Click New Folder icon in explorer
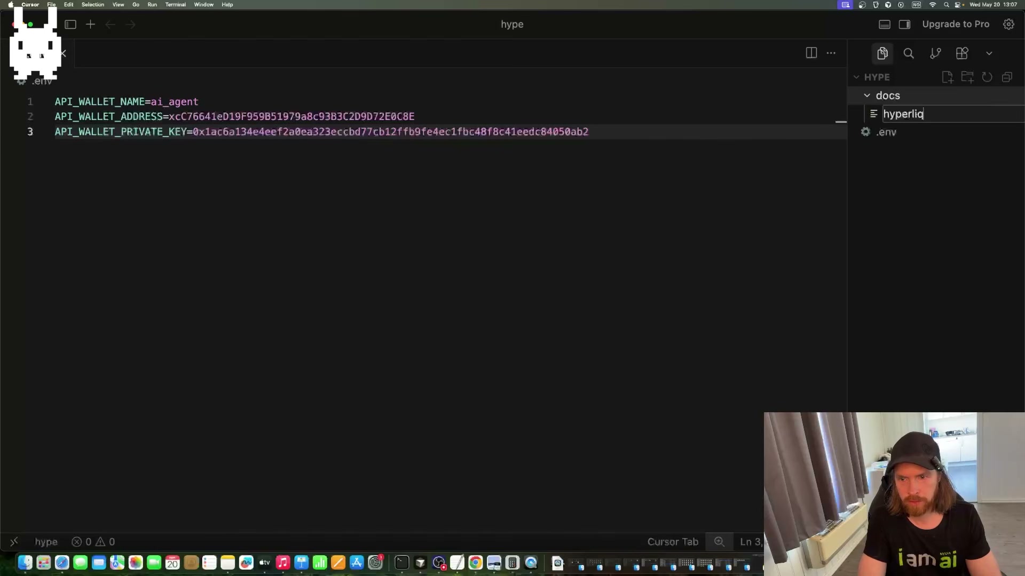1025x576 pixels. coord(967,77)
